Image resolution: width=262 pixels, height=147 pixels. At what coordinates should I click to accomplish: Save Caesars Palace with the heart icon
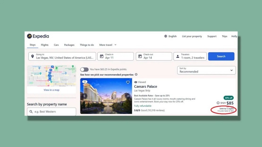point(128,82)
